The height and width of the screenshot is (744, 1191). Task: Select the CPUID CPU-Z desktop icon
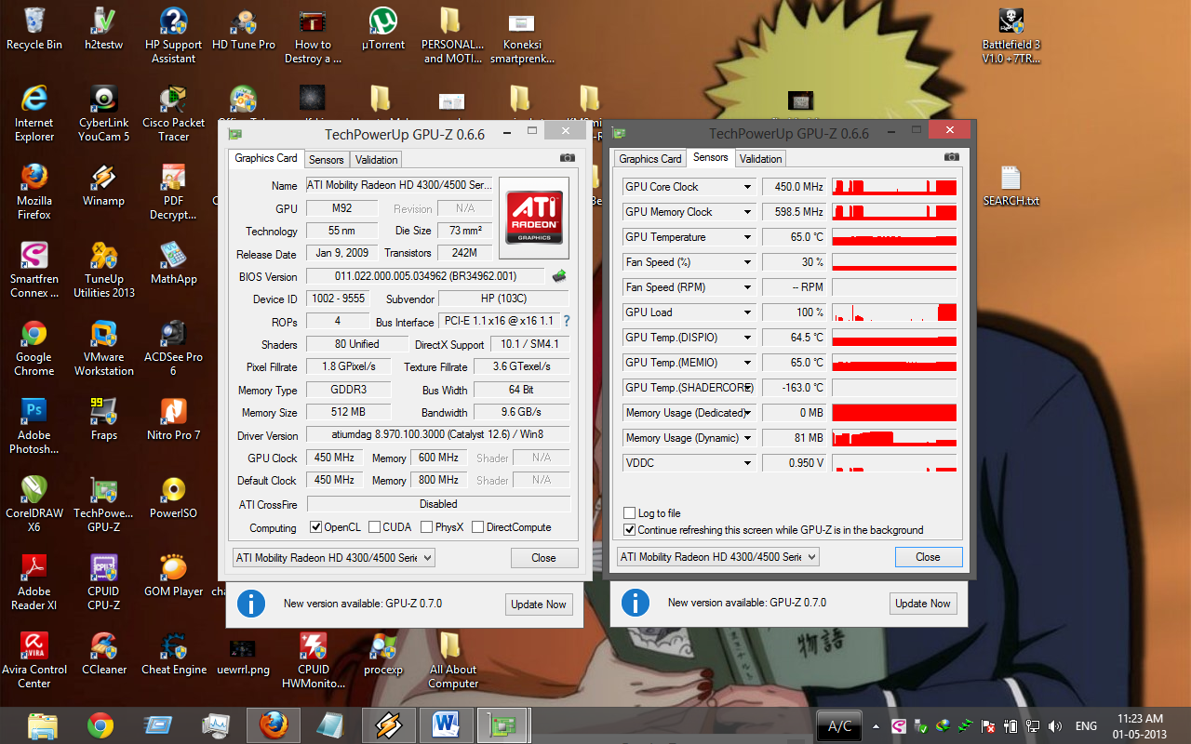coord(104,583)
